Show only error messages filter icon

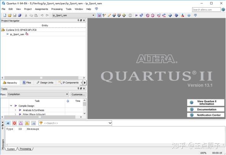(14, 123)
